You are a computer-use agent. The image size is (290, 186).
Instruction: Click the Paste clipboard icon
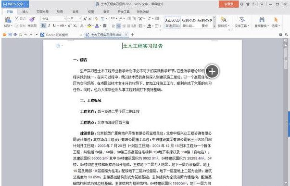click(8, 19)
